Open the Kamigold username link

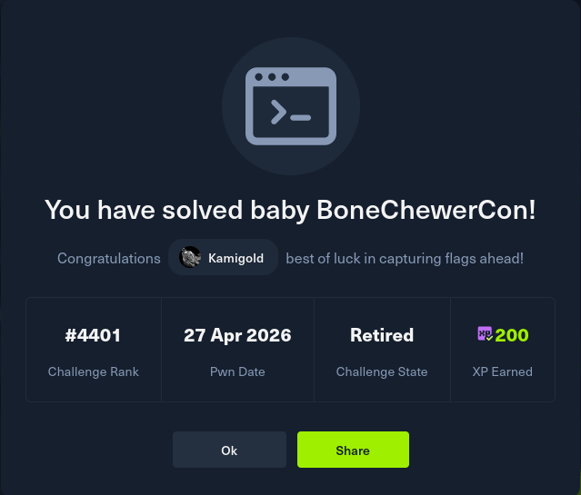pyautogui.click(x=235, y=259)
